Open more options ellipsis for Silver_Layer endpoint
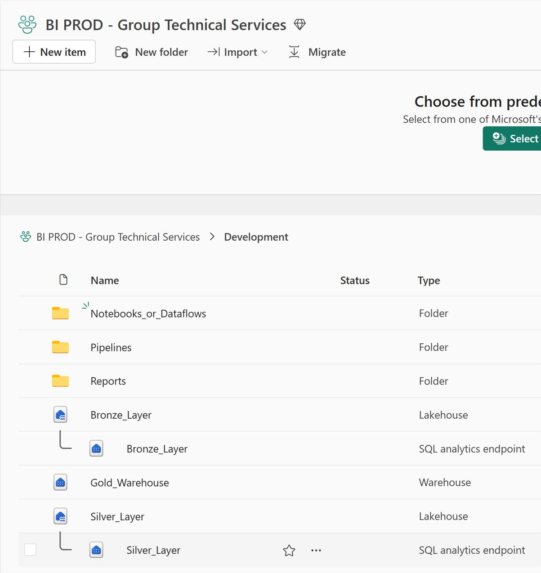Screen dimensions: 541x573 tap(316, 550)
